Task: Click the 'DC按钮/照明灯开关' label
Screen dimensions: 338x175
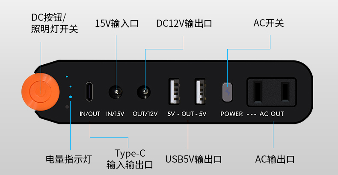Action: point(54,23)
